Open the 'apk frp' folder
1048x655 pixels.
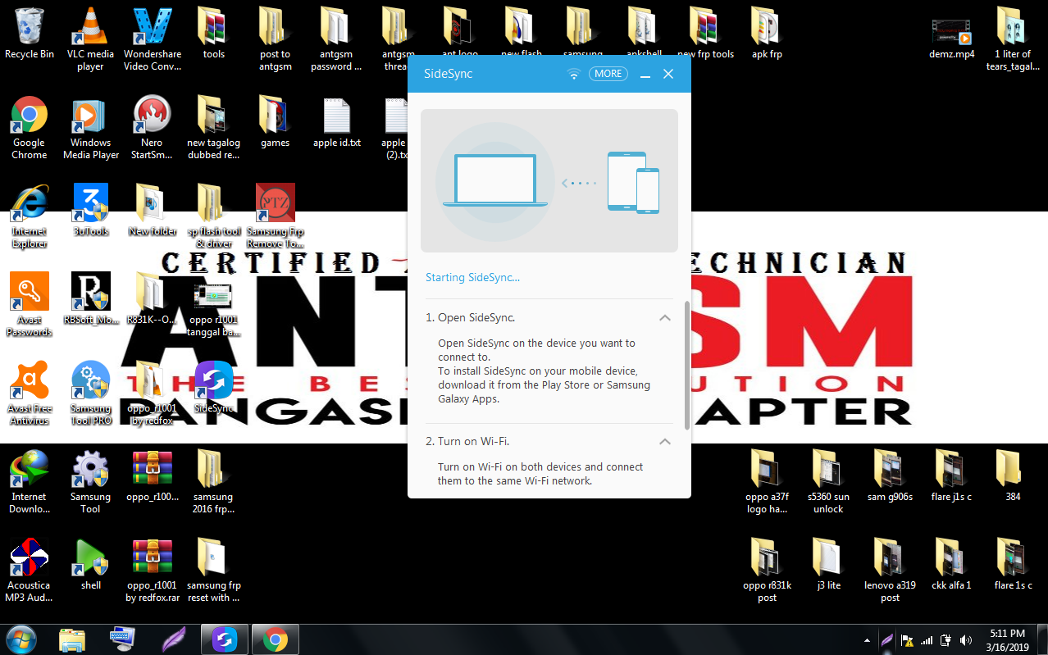(767, 34)
